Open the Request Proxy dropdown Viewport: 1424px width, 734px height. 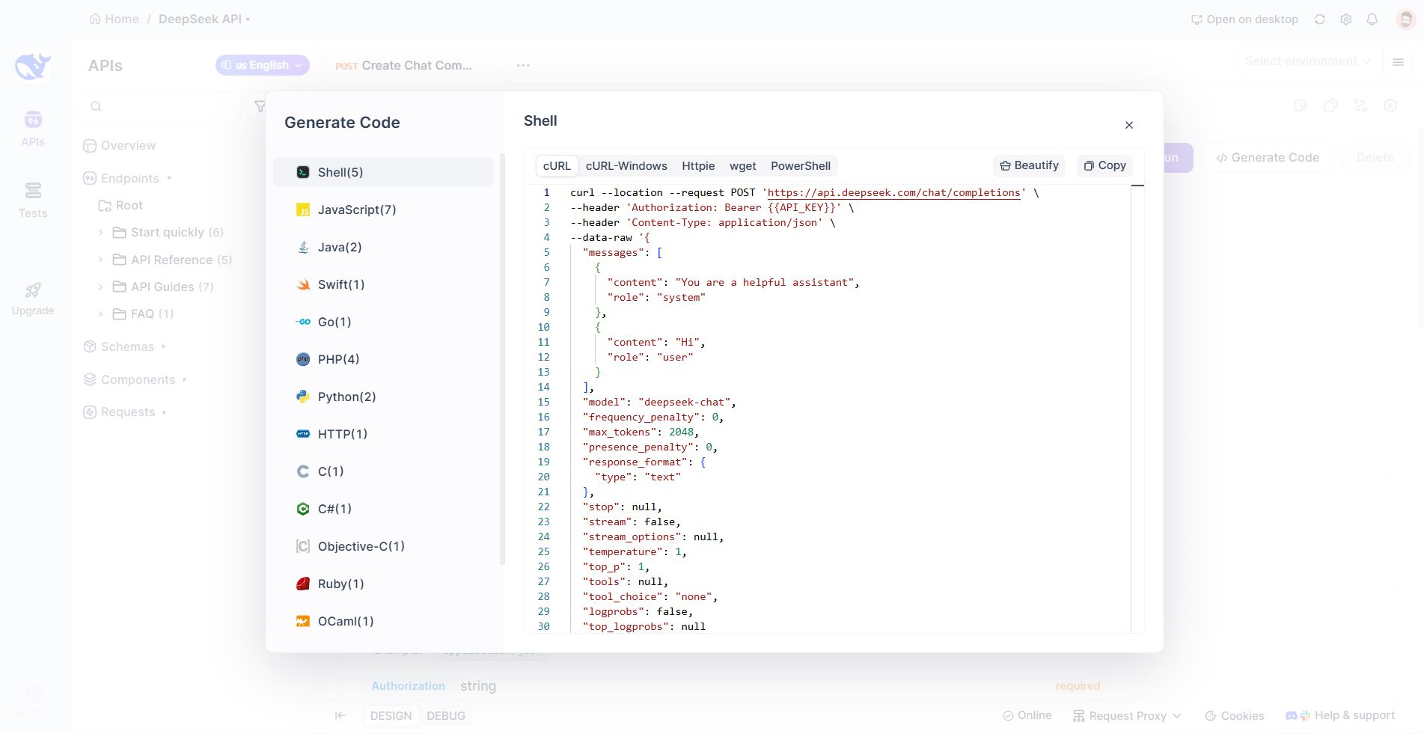coord(1127,716)
